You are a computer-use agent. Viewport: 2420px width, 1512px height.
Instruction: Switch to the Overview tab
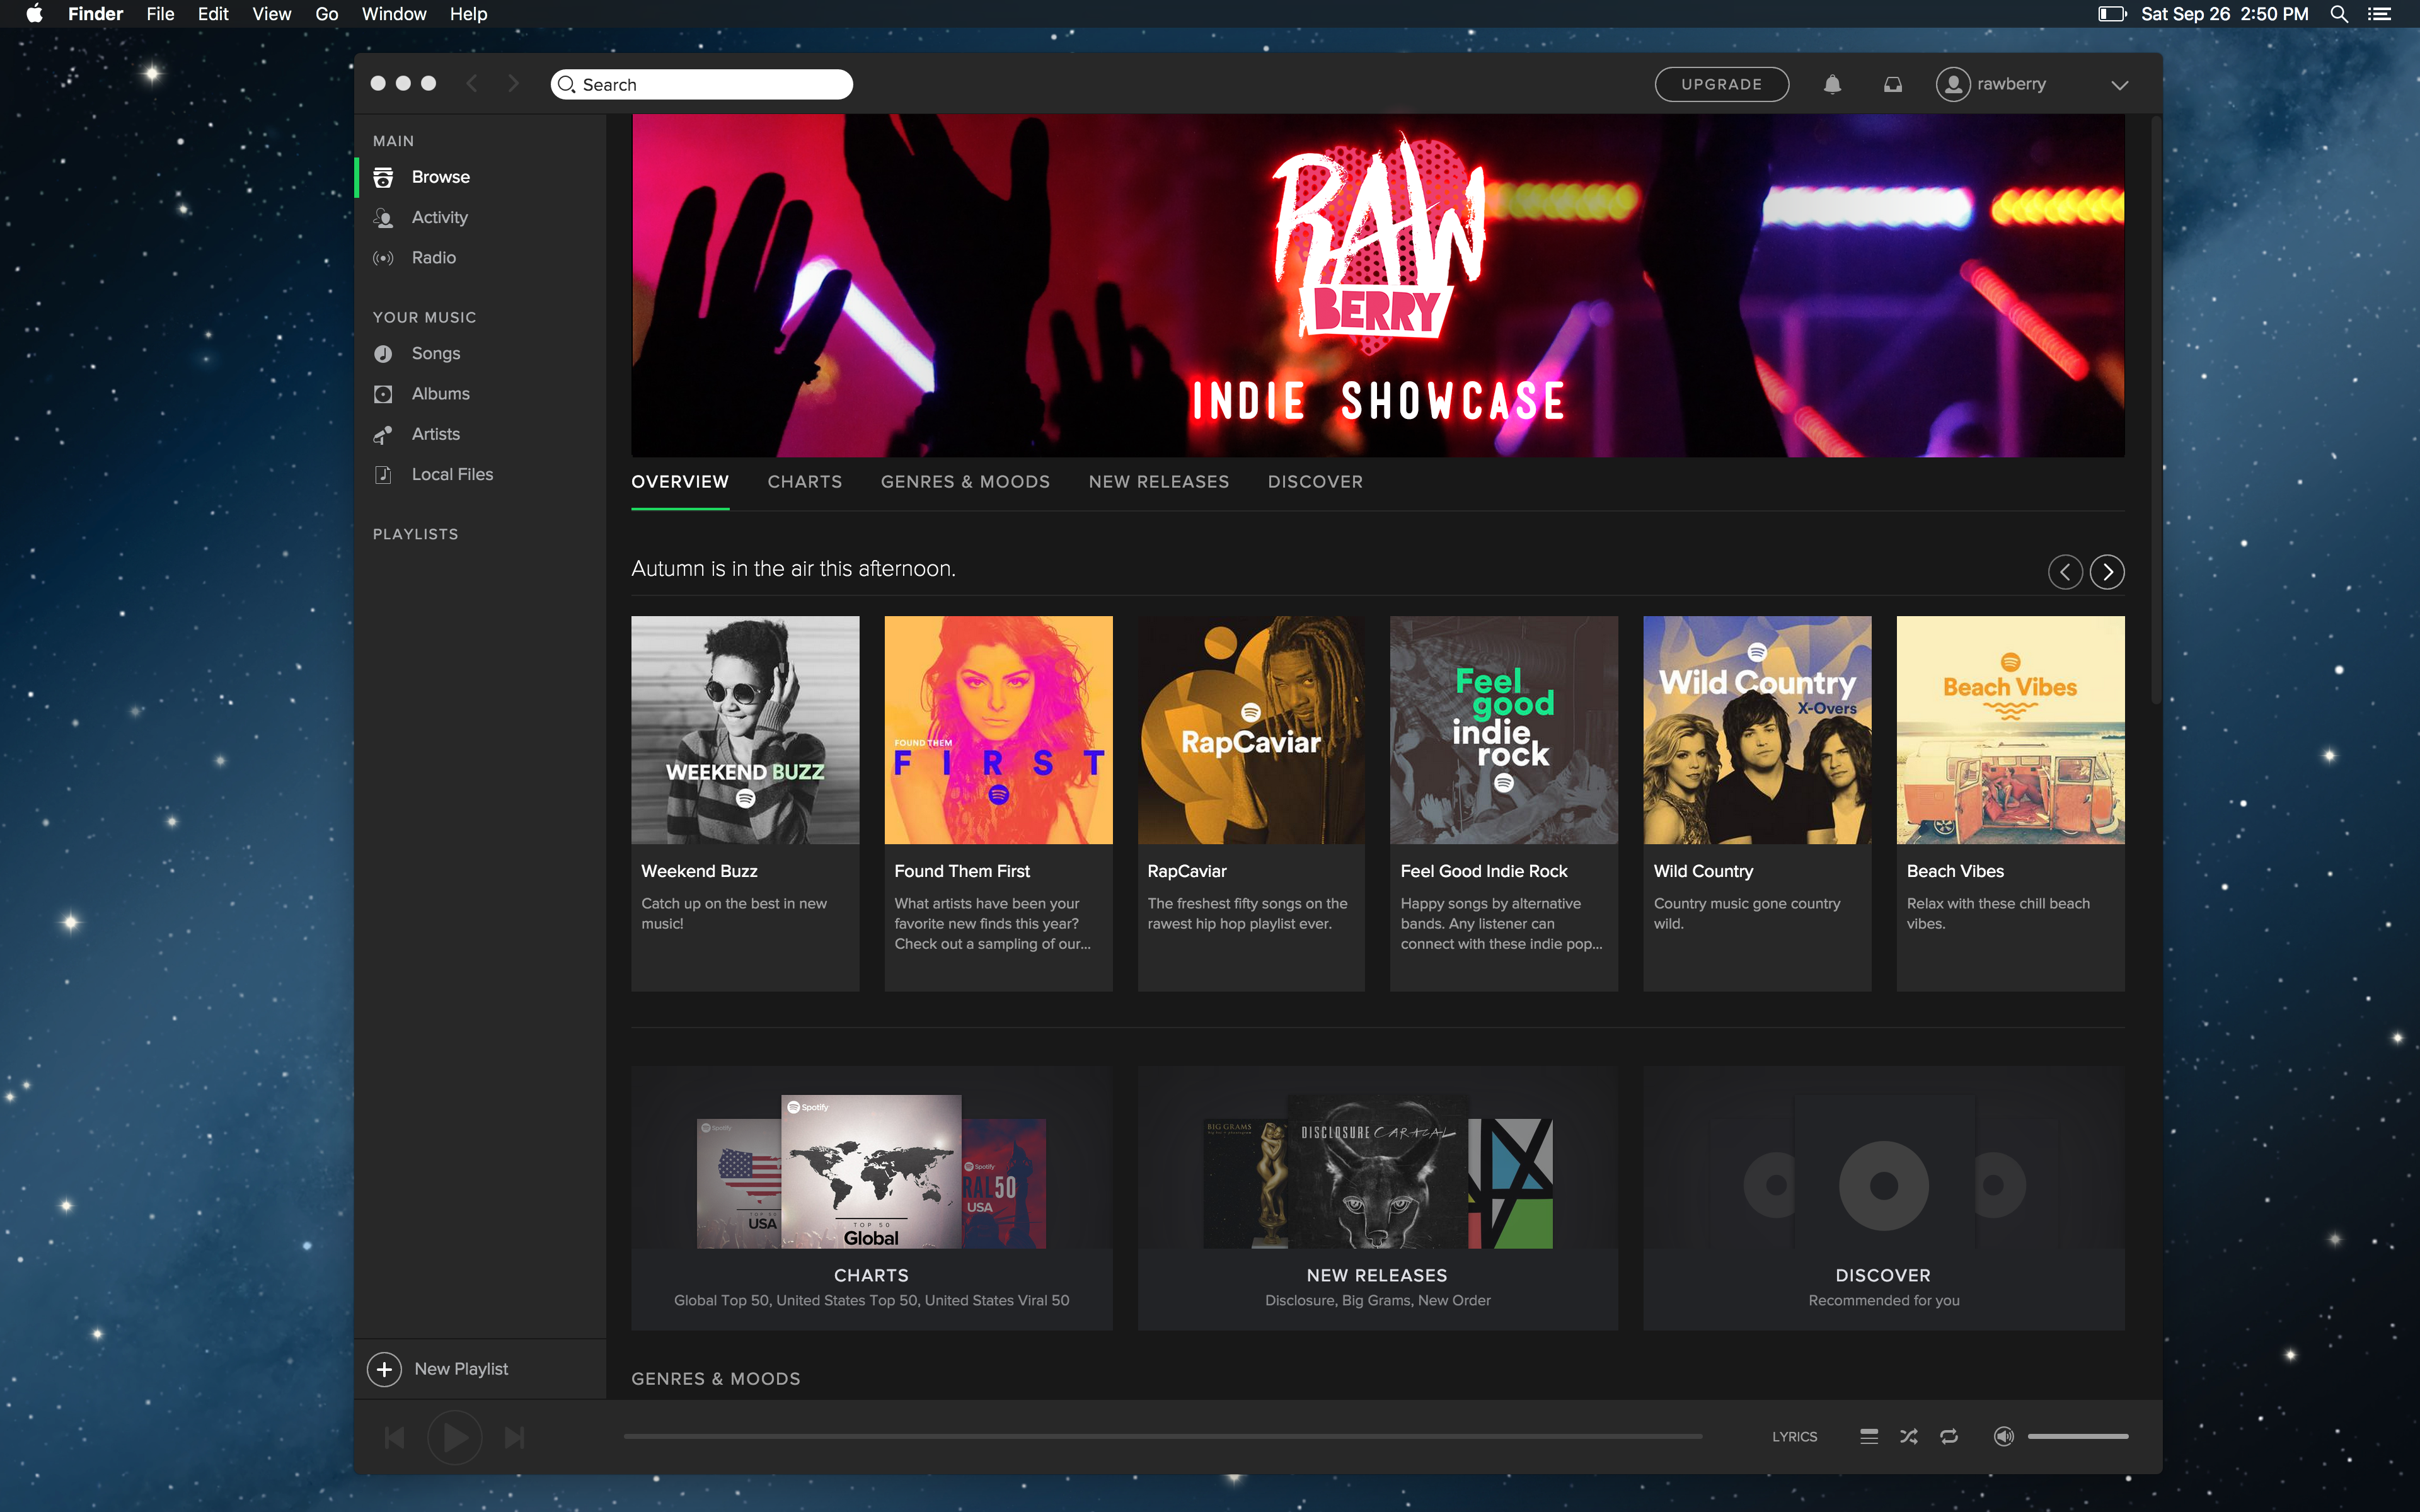point(680,482)
